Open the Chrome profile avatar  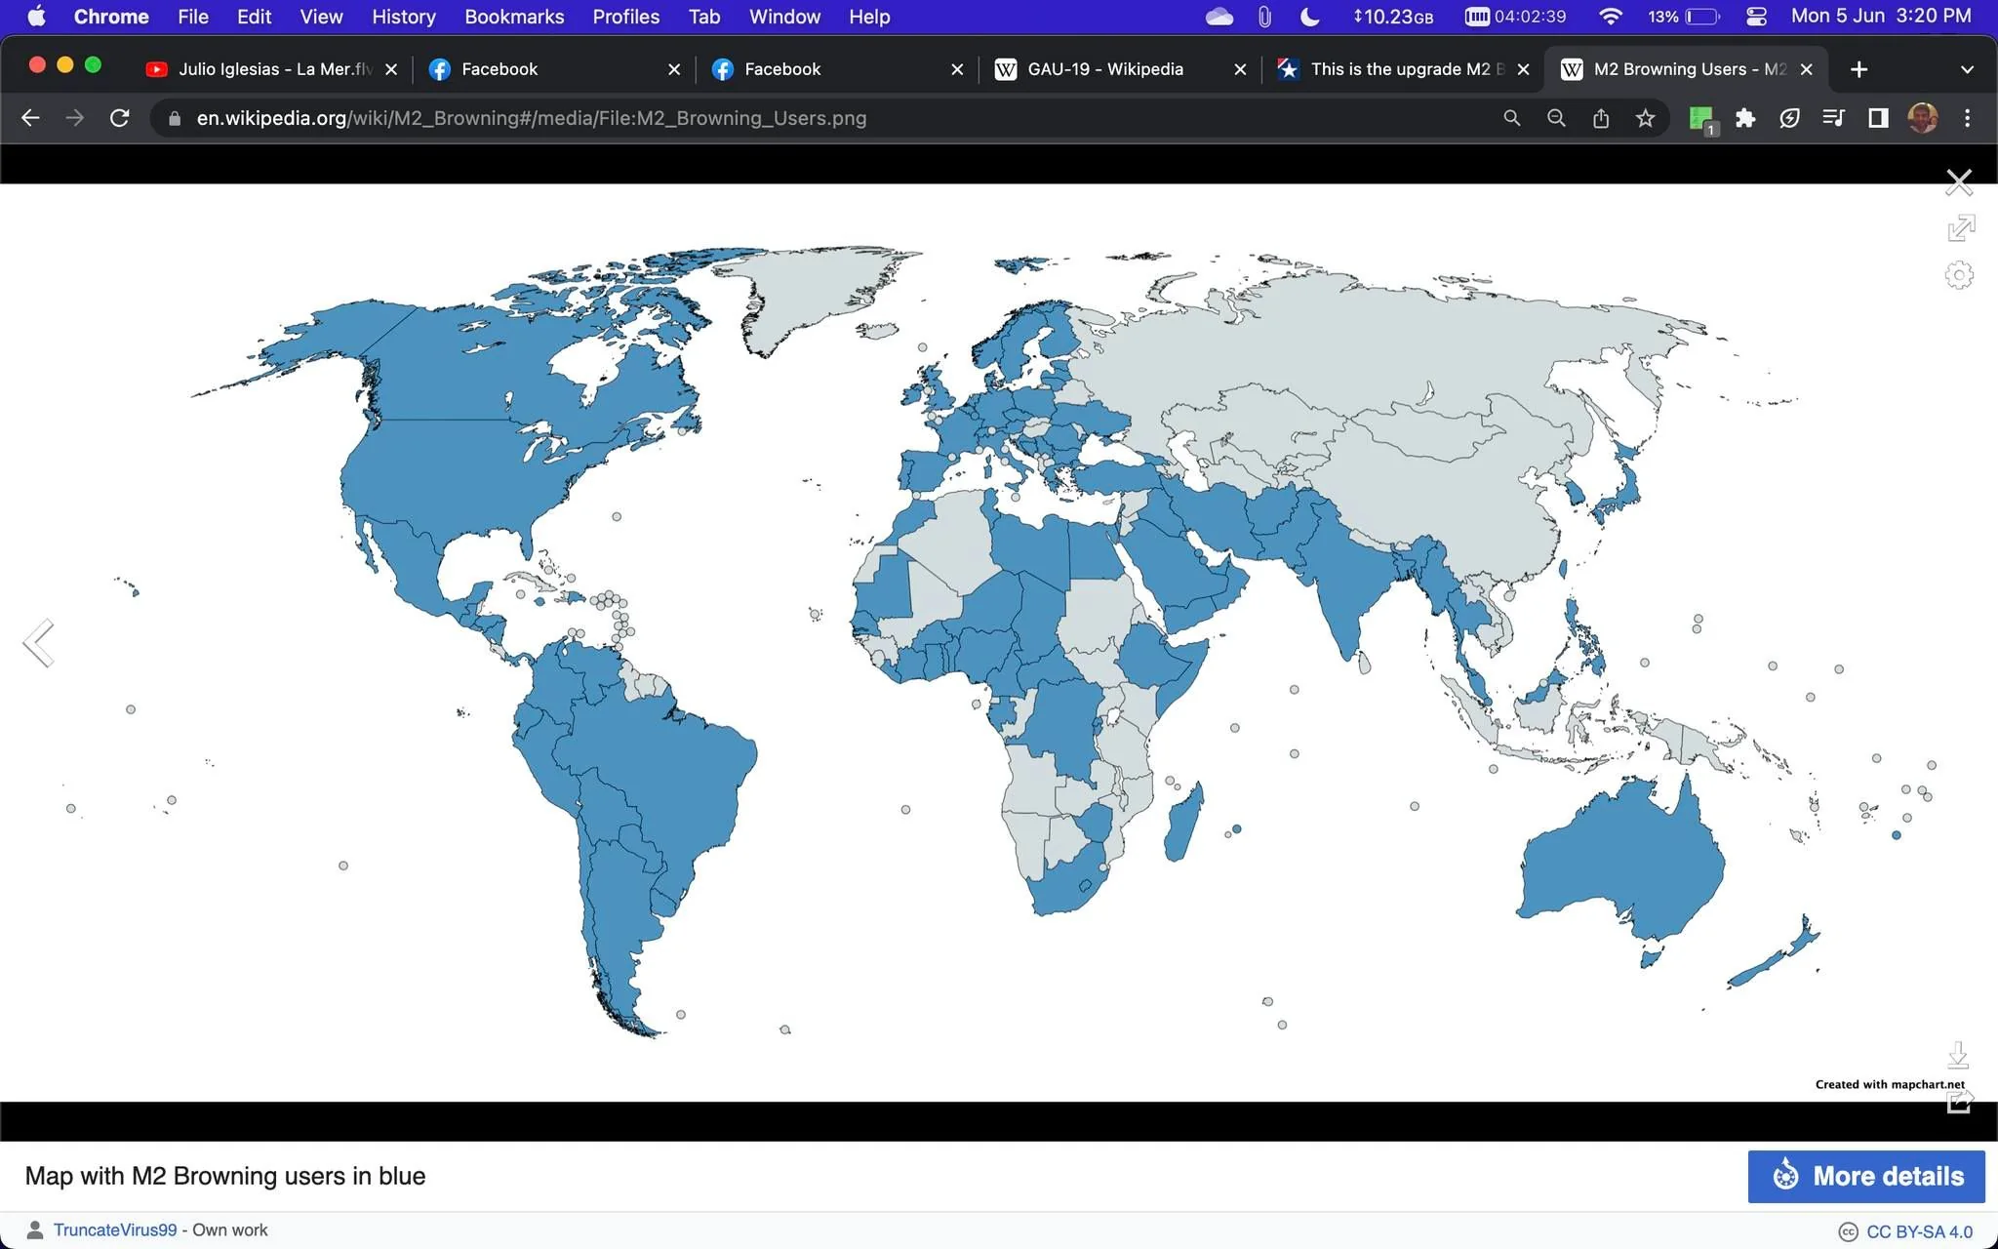pos(1923,118)
